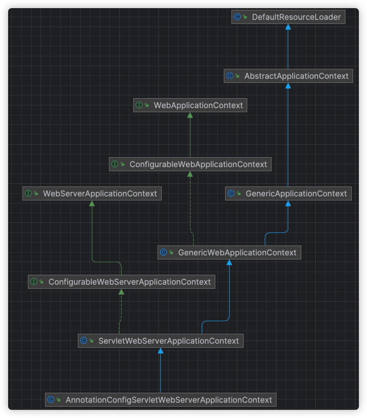Click the GenericApplicationContext text label

click(x=296, y=194)
